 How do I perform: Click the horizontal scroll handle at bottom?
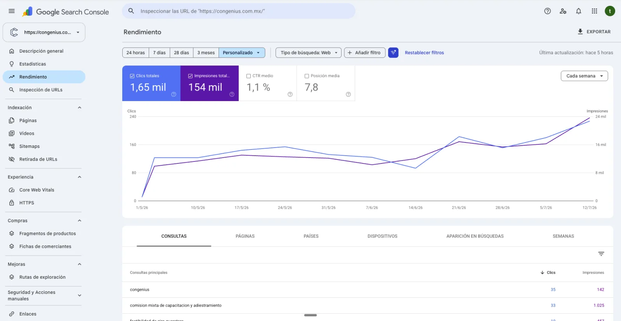310,315
